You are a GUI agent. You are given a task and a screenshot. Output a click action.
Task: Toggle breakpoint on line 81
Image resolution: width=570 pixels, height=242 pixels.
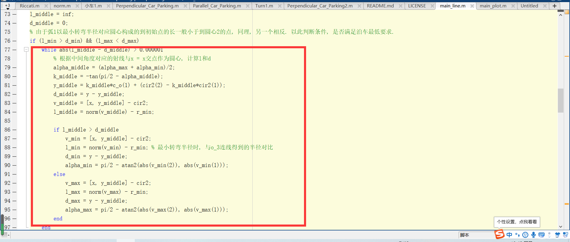pos(14,85)
